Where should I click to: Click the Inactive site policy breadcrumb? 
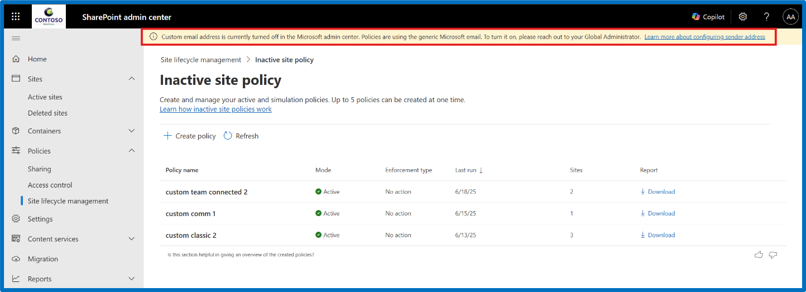[x=284, y=60]
